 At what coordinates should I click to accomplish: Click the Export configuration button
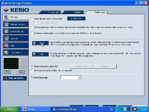point(40,54)
